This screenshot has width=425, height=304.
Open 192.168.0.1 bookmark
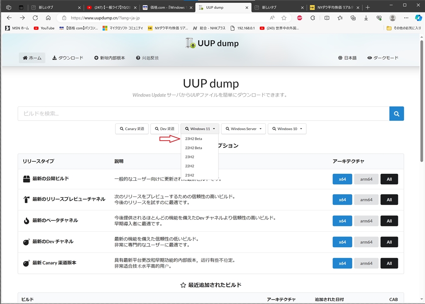(x=242, y=28)
